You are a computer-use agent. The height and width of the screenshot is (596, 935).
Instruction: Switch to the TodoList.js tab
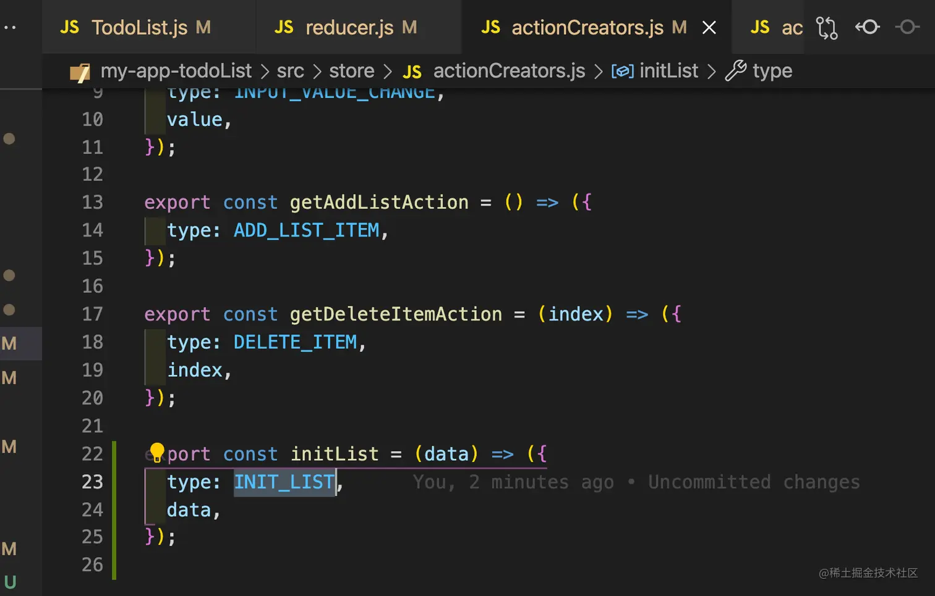tap(139, 28)
